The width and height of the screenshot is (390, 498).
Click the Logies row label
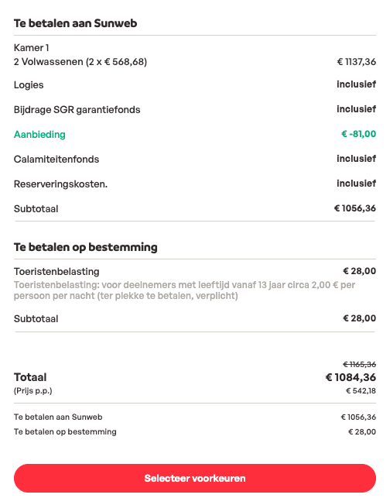pyautogui.click(x=29, y=85)
